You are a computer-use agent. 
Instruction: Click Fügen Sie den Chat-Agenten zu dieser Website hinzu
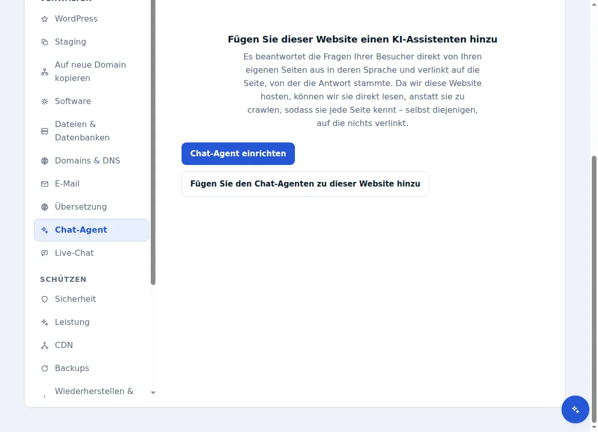click(305, 184)
